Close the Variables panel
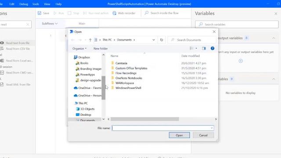The width and height of the screenshot is (281, 158). [x=276, y=14]
